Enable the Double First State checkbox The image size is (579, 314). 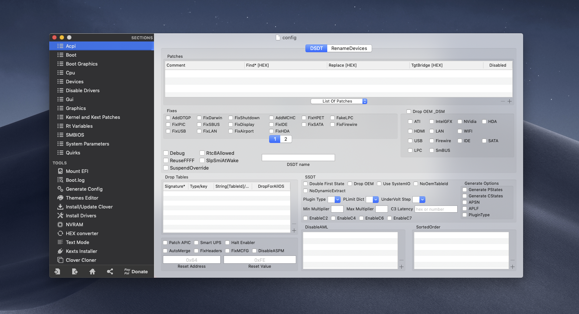click(x=305, y=184)
